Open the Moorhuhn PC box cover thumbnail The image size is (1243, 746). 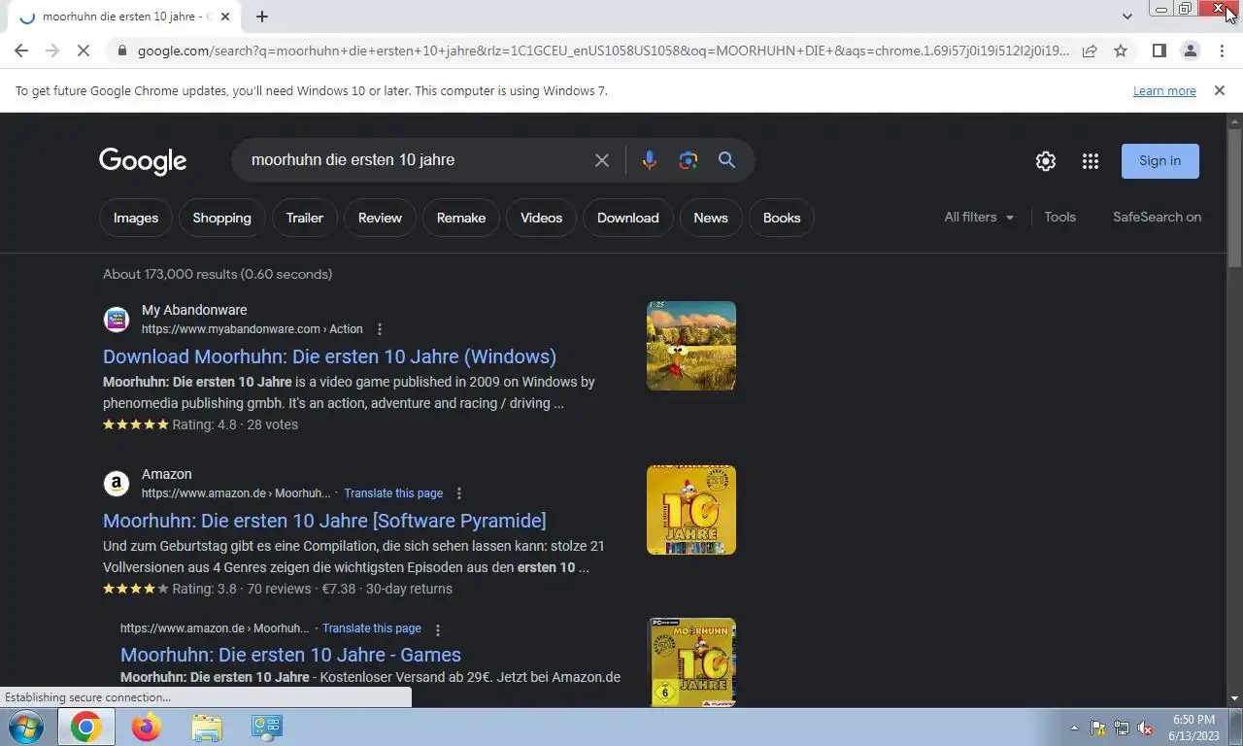[691, 662]
